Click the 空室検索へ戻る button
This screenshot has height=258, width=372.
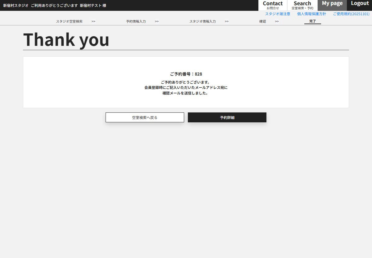(145, 117)
